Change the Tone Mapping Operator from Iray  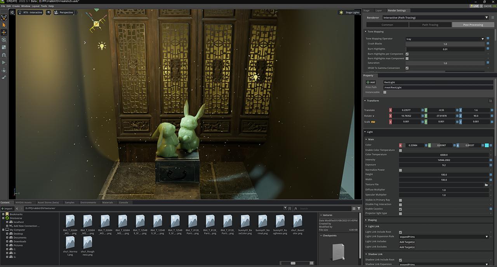click(483, 39)
